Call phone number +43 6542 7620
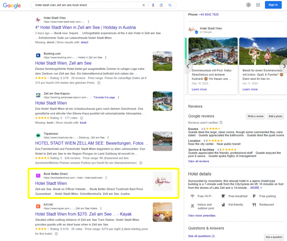 click(209, 15)
